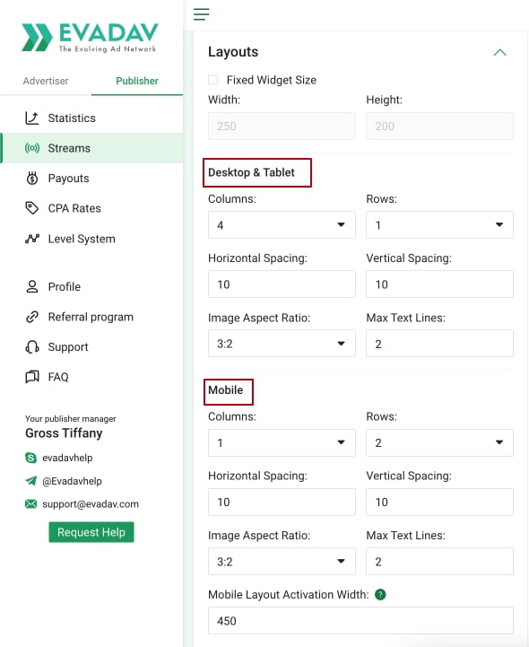
Task: Switch to the Publisher tab
Action: point(137,81)
